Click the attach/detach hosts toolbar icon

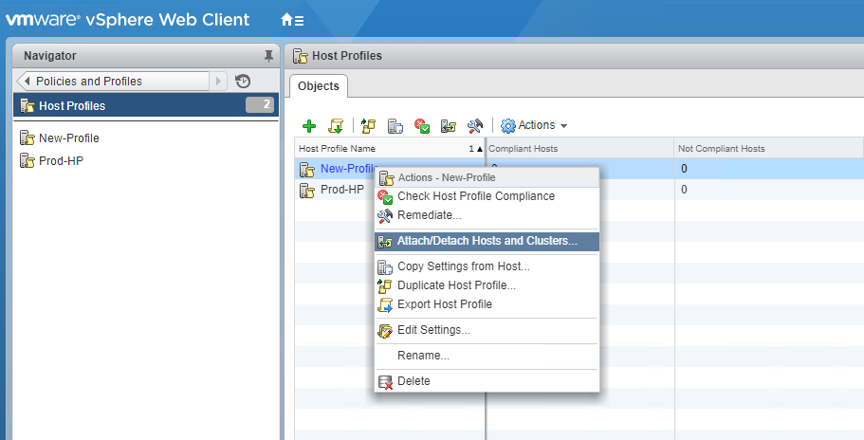pos(450,126)
